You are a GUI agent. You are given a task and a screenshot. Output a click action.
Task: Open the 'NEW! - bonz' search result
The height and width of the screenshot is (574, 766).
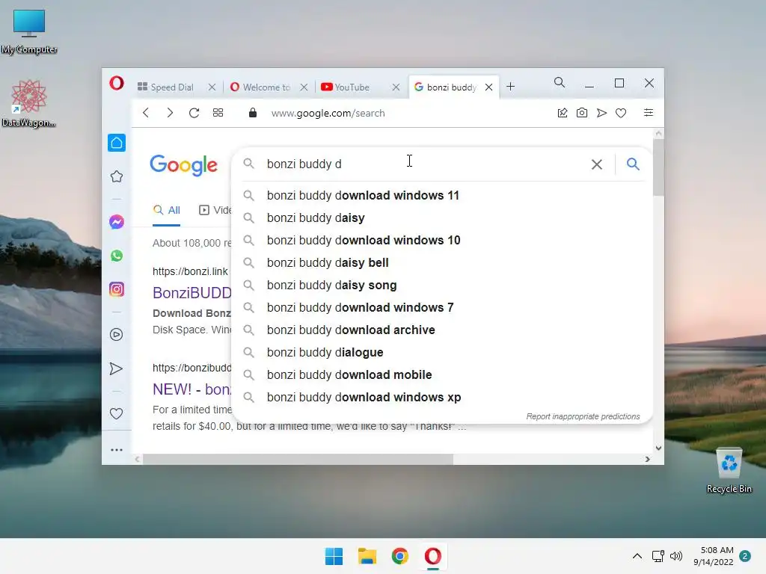[x=192, y=389]
